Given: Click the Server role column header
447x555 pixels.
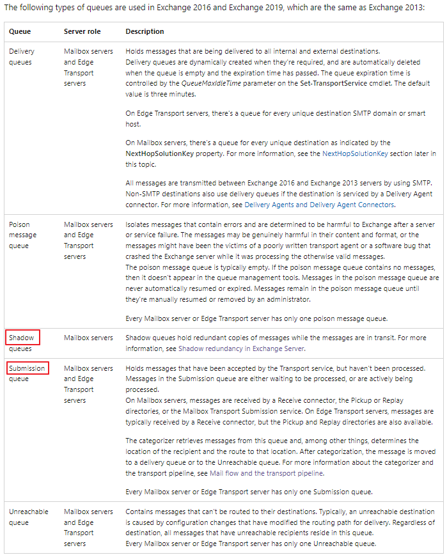Looking at the screenshot, I should 82,31.
